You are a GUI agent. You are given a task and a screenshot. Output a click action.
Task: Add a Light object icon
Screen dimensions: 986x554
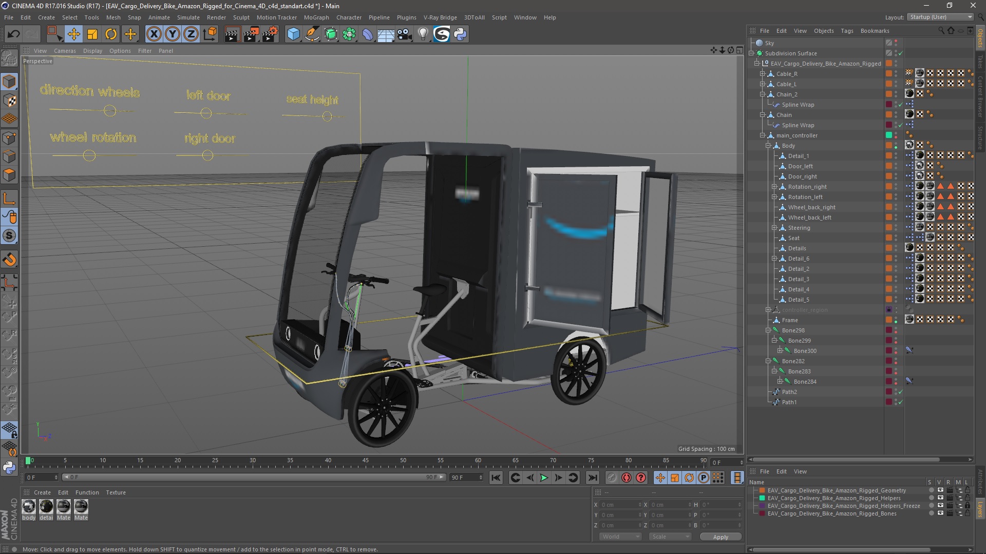coord(423,34)
